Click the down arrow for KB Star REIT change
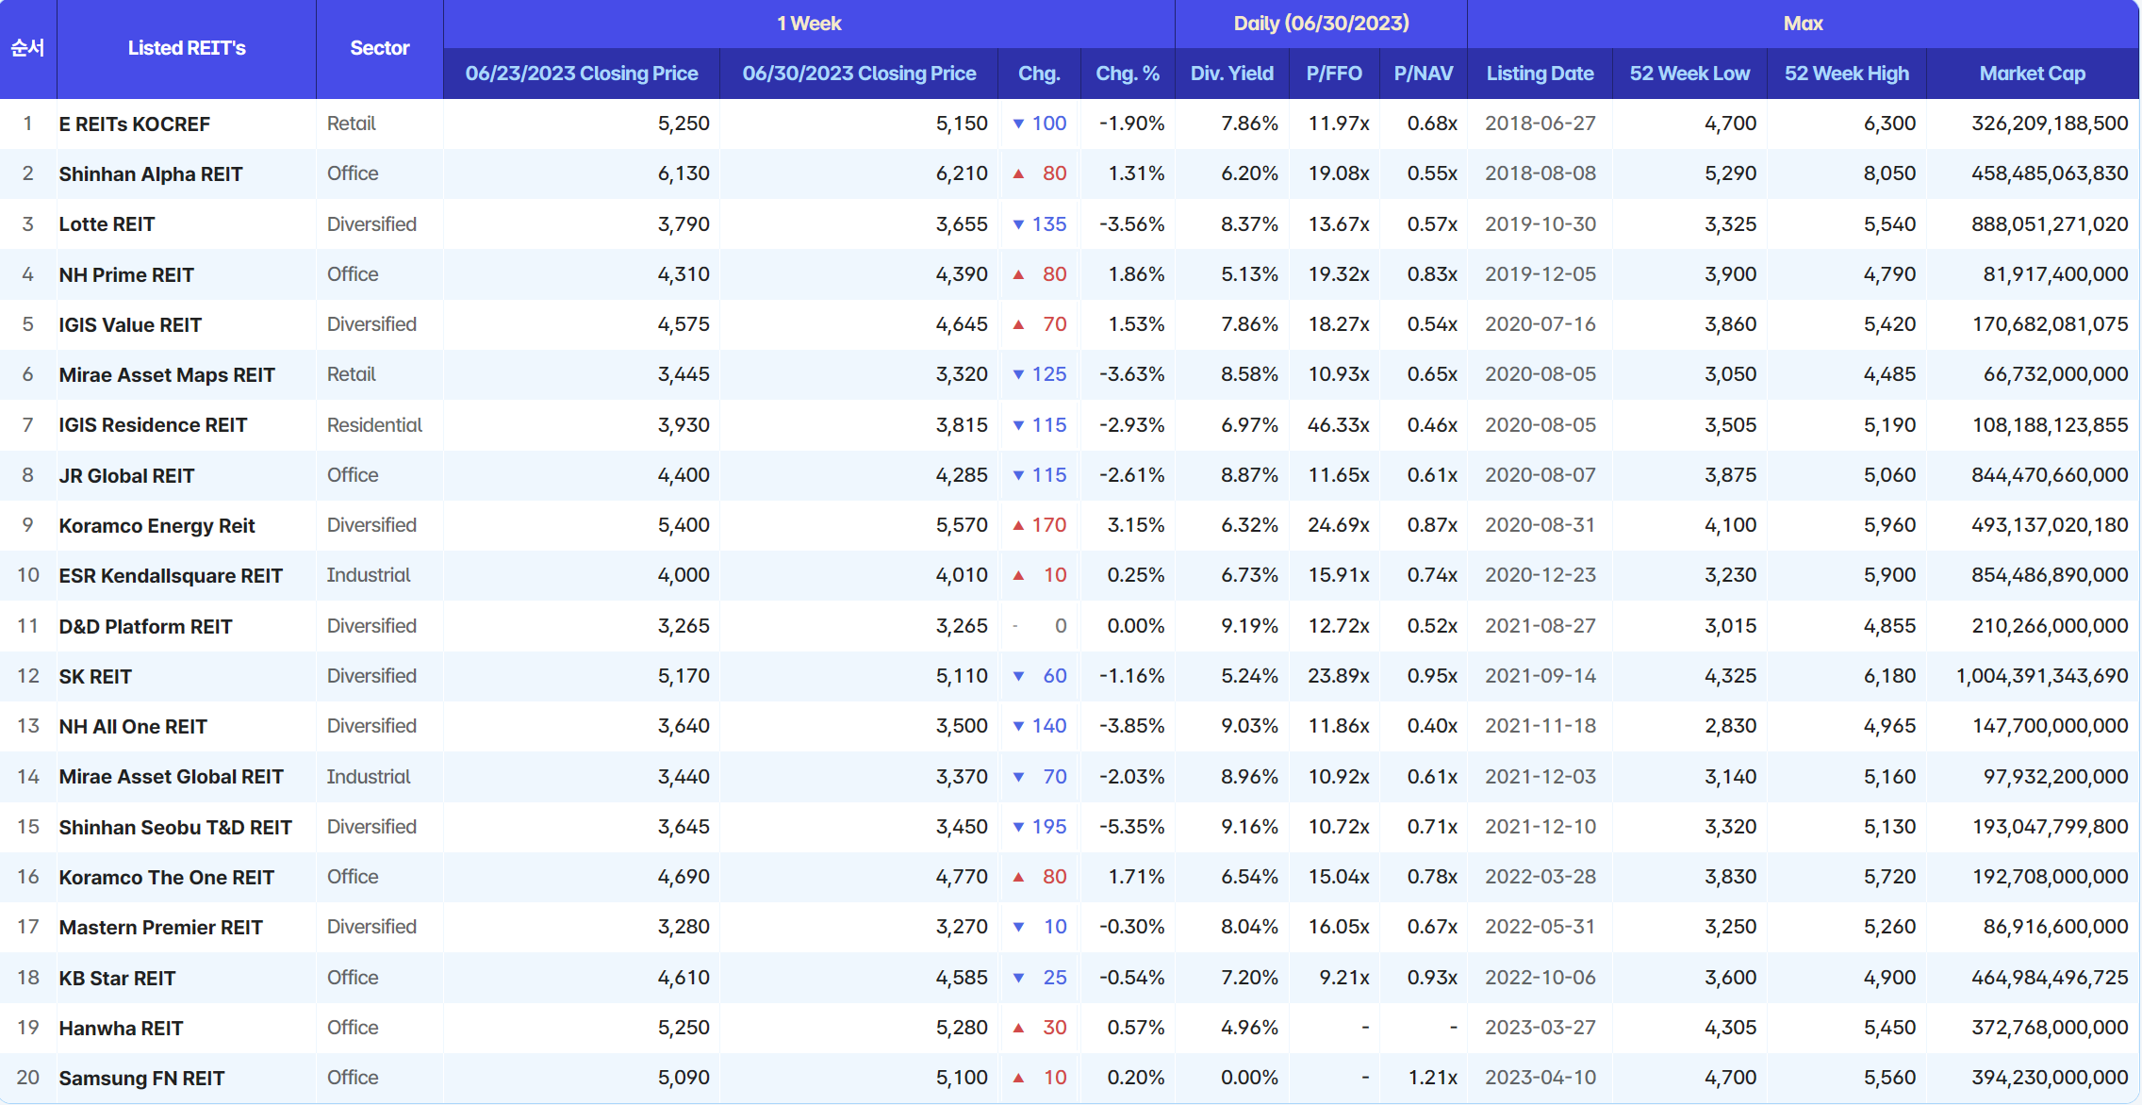Image resolution: width=2142 pixels, height=1105 pixels. click(x=1018, y=978)
